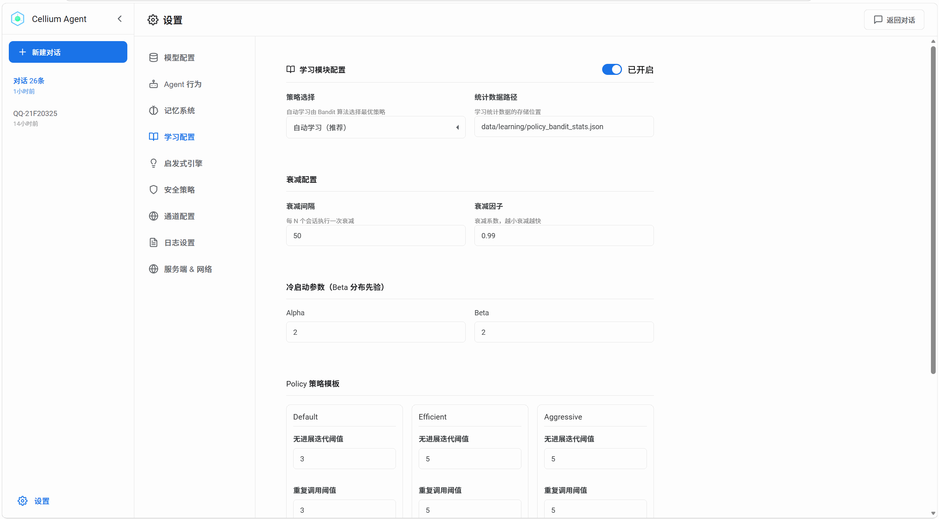Image resolution: width=939 pixels, height=519 pixels.
Task: Click the plus icon in 新建对话
Action: point(22,52)
